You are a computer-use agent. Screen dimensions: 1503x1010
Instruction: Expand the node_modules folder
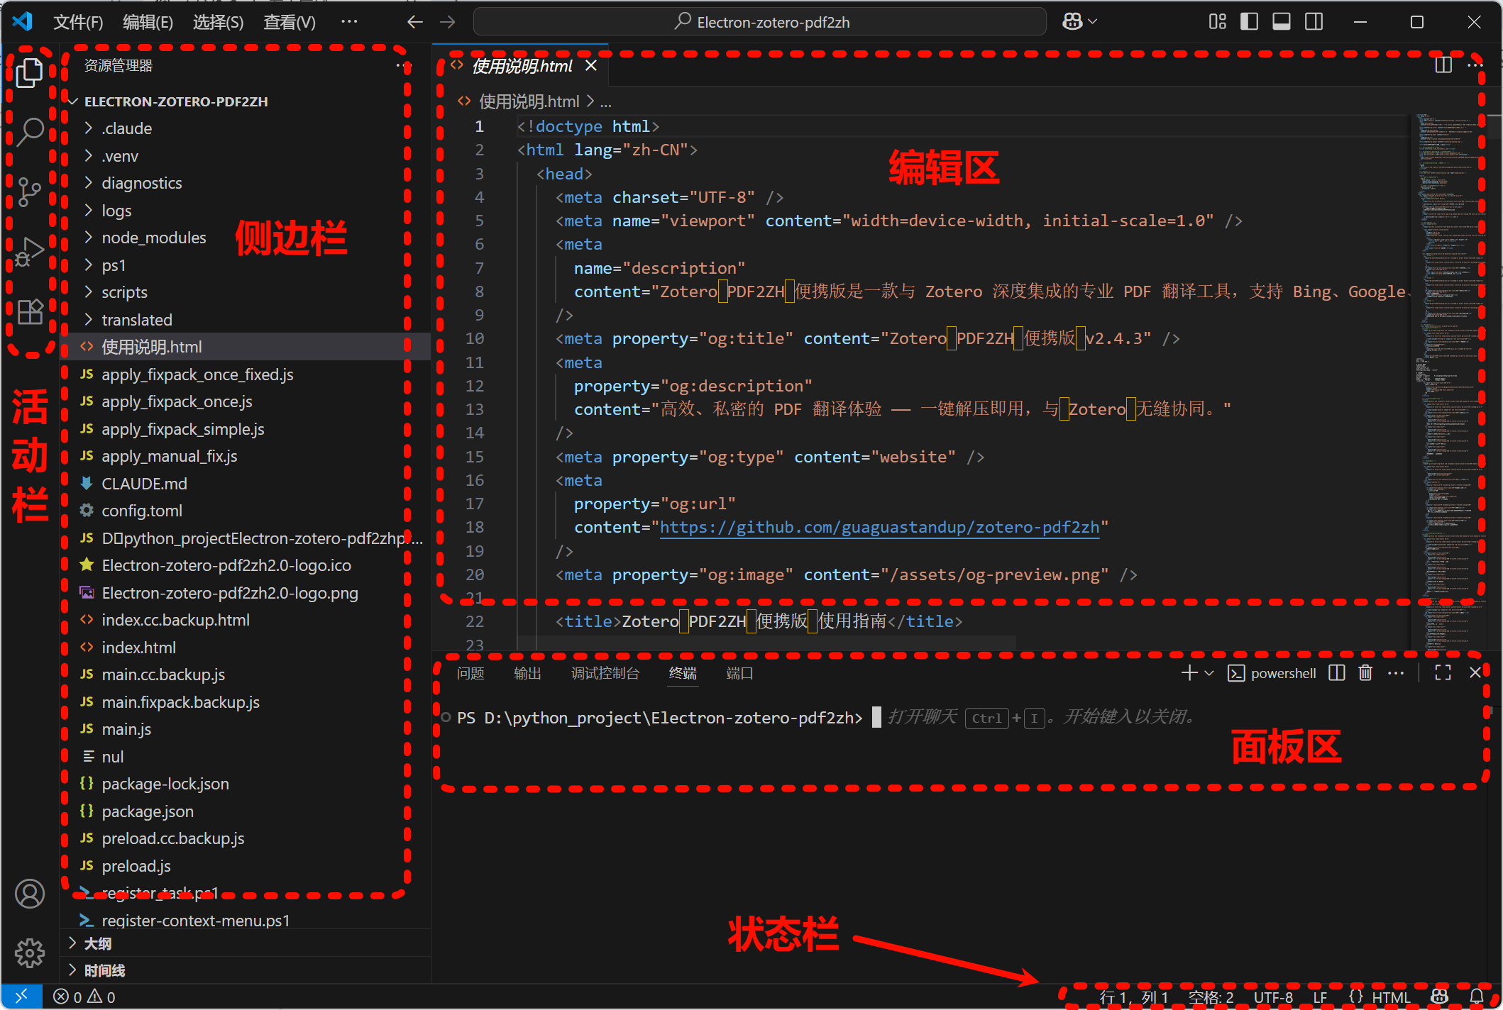coord(153,238)
